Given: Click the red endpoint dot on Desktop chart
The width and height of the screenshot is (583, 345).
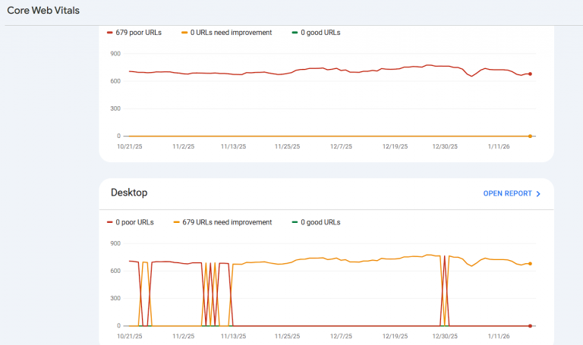Looking at the screenshot, I should 530,325.
